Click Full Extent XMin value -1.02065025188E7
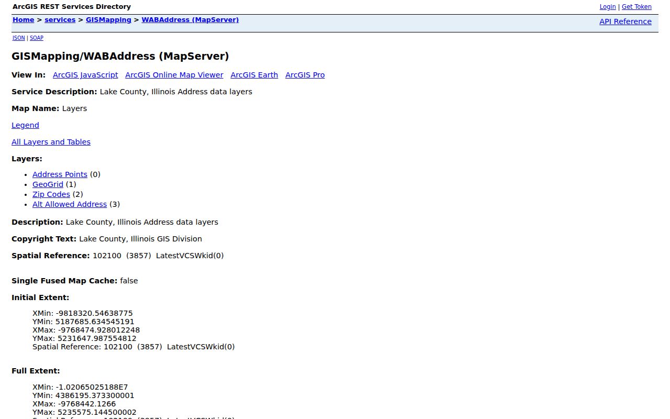670x419 pixels. pyautogui.click(x=92, y=388)
